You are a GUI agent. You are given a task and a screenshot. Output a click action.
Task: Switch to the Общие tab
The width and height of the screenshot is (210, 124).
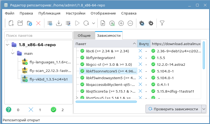(84, 35)
